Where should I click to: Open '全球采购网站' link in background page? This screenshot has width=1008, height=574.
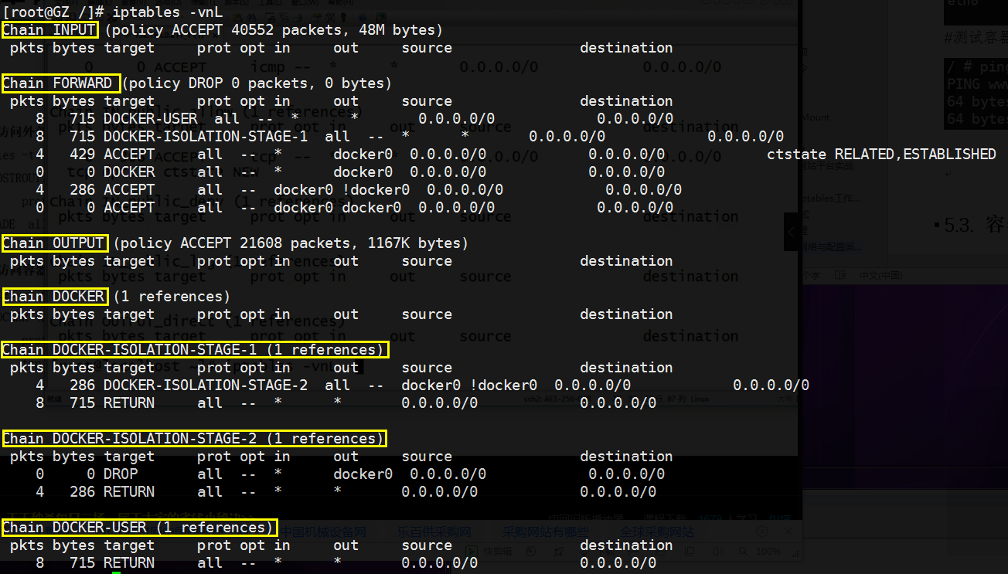[657, 532]
